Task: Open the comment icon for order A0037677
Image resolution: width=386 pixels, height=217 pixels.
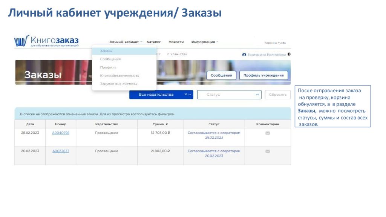Action: [268, 151]
